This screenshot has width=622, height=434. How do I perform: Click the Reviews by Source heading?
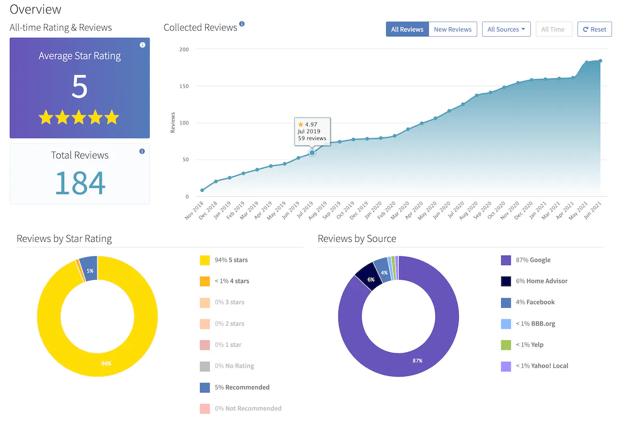click(x=357, y=239)
